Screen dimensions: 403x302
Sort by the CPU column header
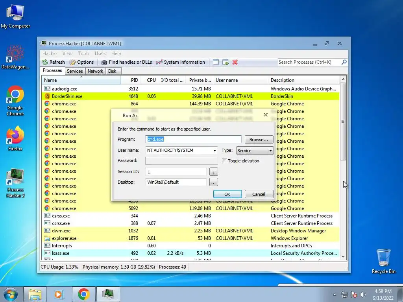tap(149, 80)
